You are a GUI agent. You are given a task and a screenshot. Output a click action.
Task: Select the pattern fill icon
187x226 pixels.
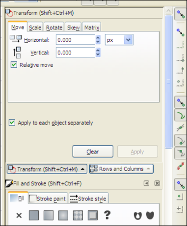[x=78, y=215]
